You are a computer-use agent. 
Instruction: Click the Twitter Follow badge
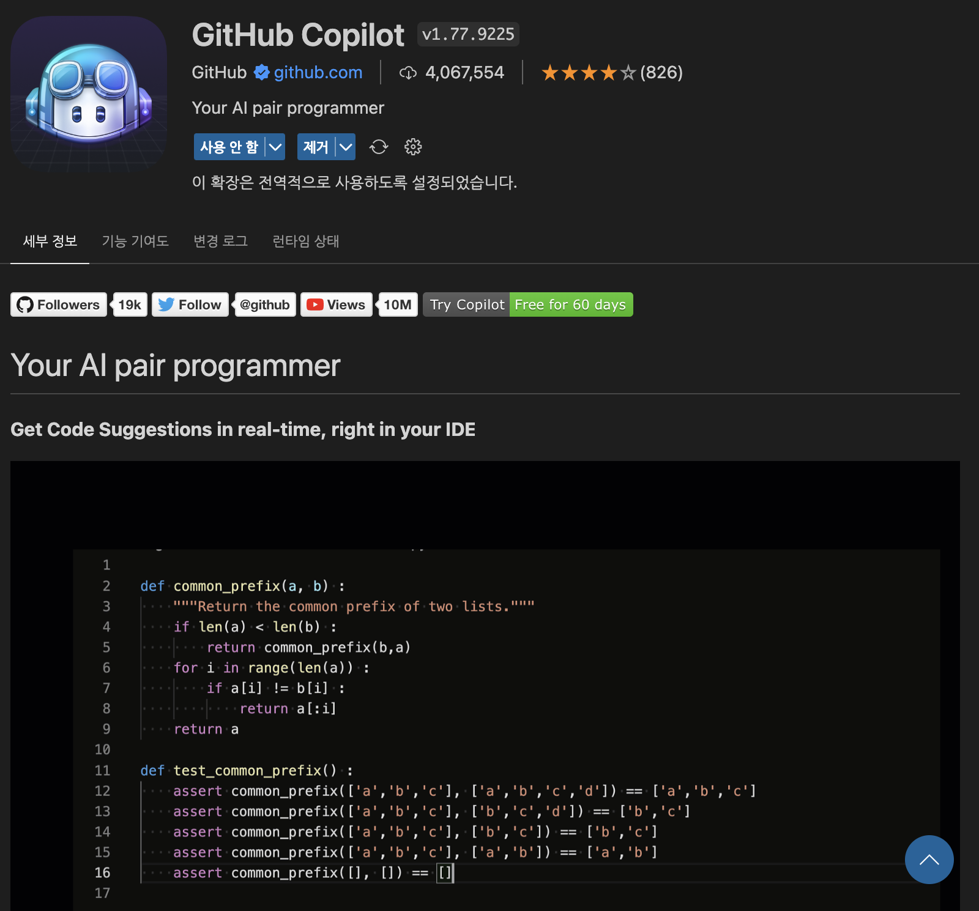click(x=190, y=304)
